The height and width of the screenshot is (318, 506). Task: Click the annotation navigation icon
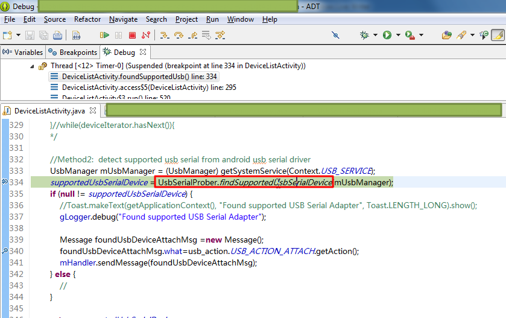click(484, 35)
